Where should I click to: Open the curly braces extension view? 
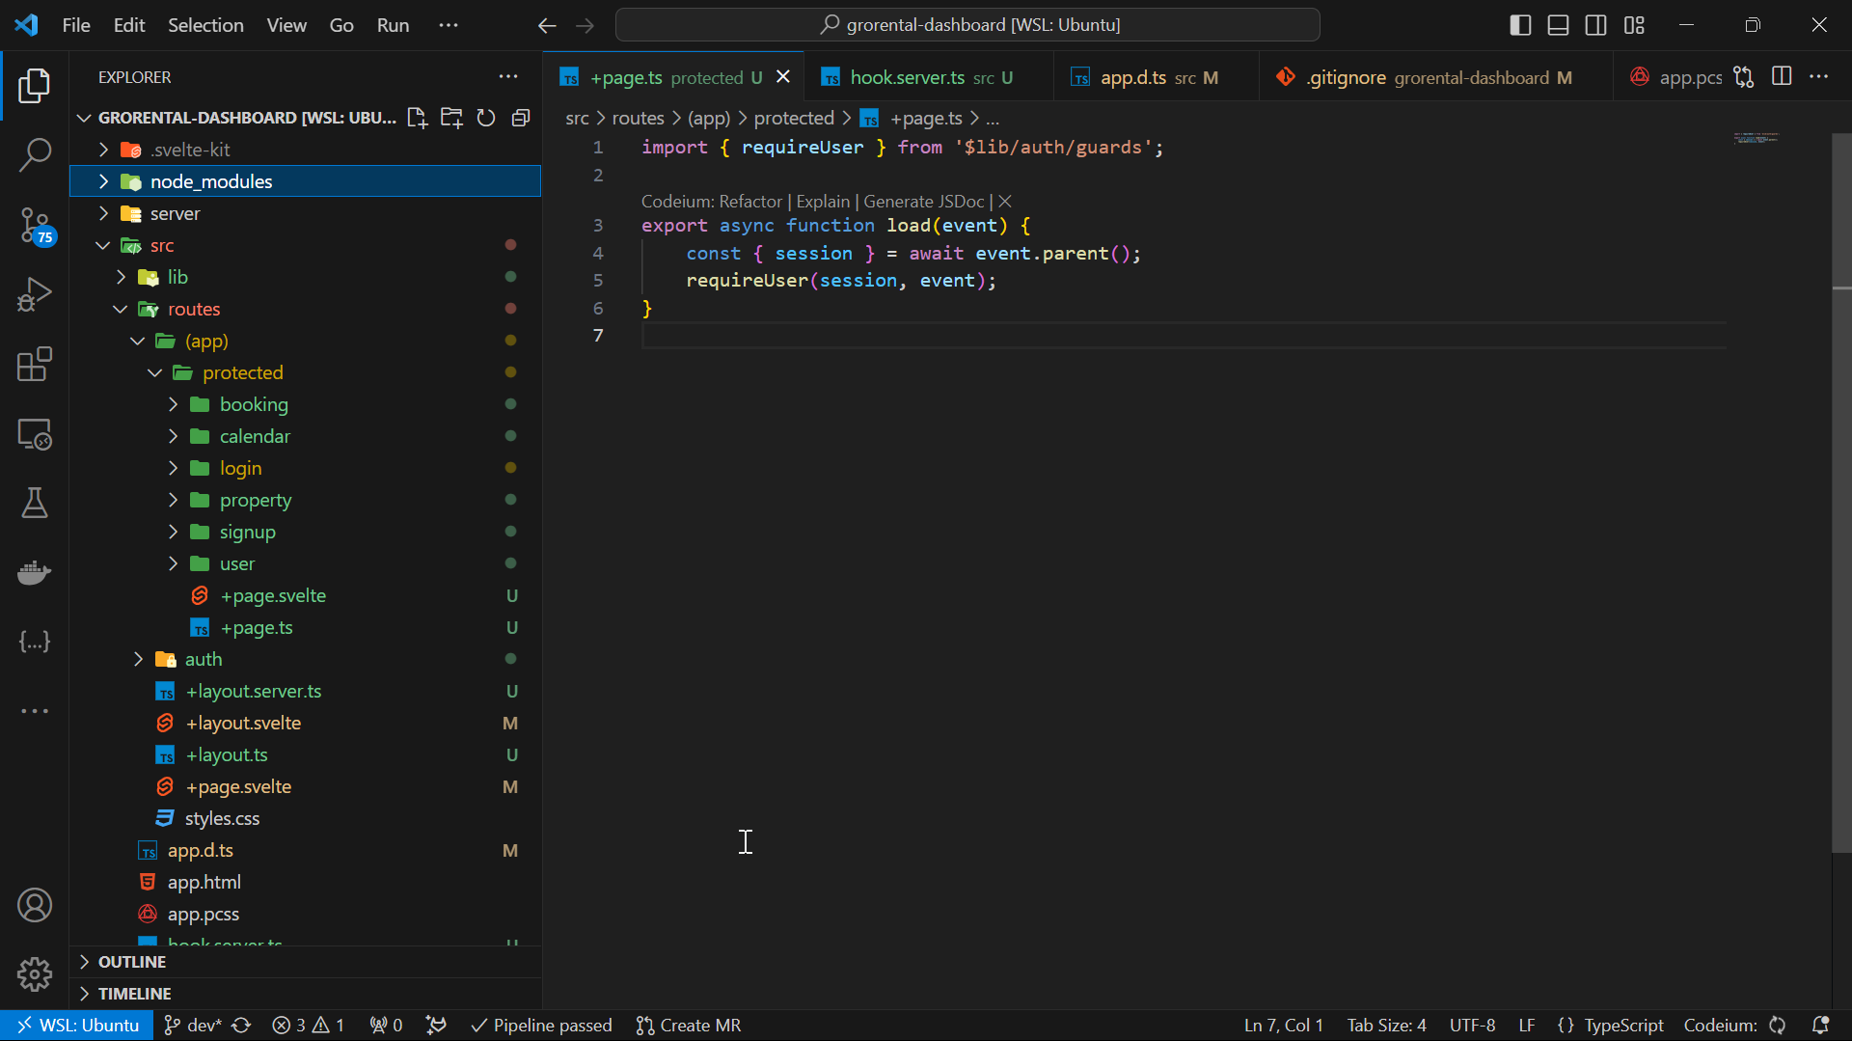click(35, 642)
